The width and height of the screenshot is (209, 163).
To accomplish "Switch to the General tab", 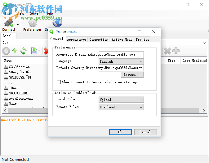I will [57, 39].
